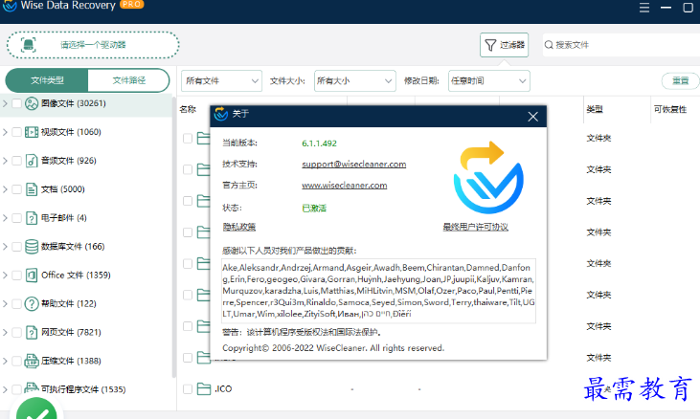Image resolution: width=700 pixels, height=419 pixels.
Task: Expand the Office files (1359) tree node
Action: tap(5, 275)
